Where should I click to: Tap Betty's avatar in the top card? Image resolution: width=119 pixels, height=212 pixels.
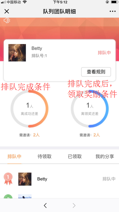[x=17, y=53]
